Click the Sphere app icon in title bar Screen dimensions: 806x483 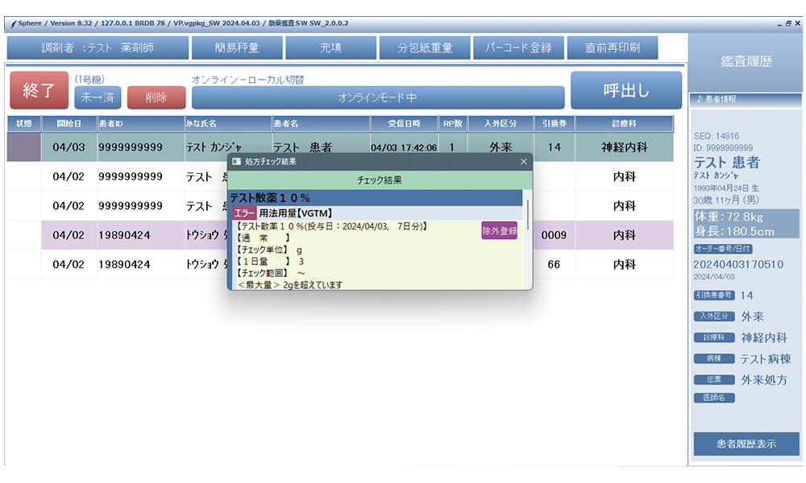pyautogui.click(x=14, y=23)
